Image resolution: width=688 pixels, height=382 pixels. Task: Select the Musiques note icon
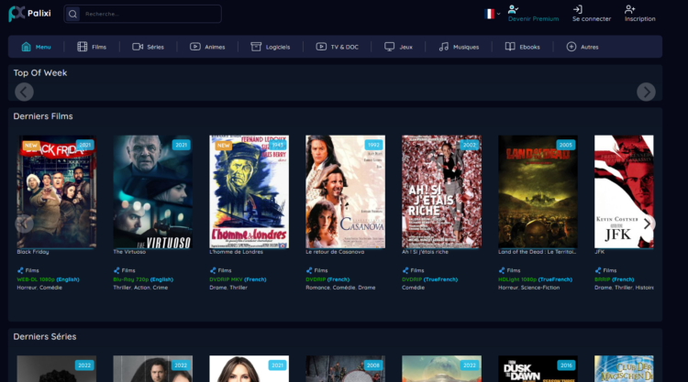[444, 47]
